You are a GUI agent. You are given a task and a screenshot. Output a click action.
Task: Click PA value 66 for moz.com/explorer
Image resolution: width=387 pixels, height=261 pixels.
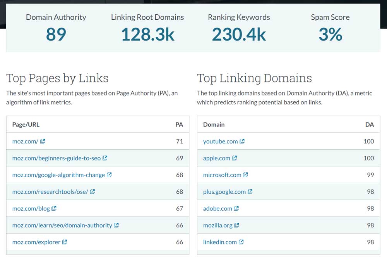[180, 242]
